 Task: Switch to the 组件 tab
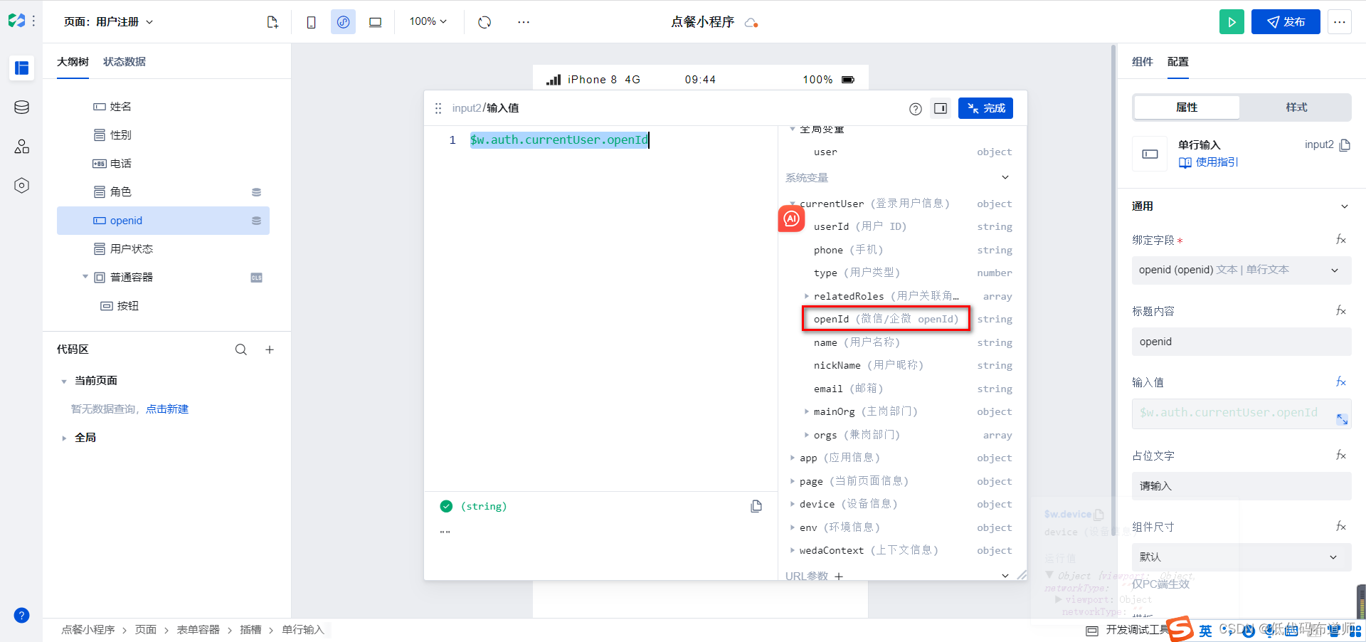[x=1143, y=62]
